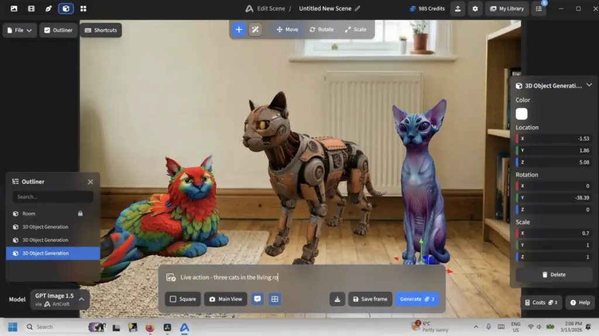Select the Scale transform tool

(356, 29)
